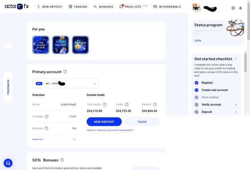Viewport: 250px width, 170px height.
Task: Click help icon next to Free margin
Action: point(104,104)
